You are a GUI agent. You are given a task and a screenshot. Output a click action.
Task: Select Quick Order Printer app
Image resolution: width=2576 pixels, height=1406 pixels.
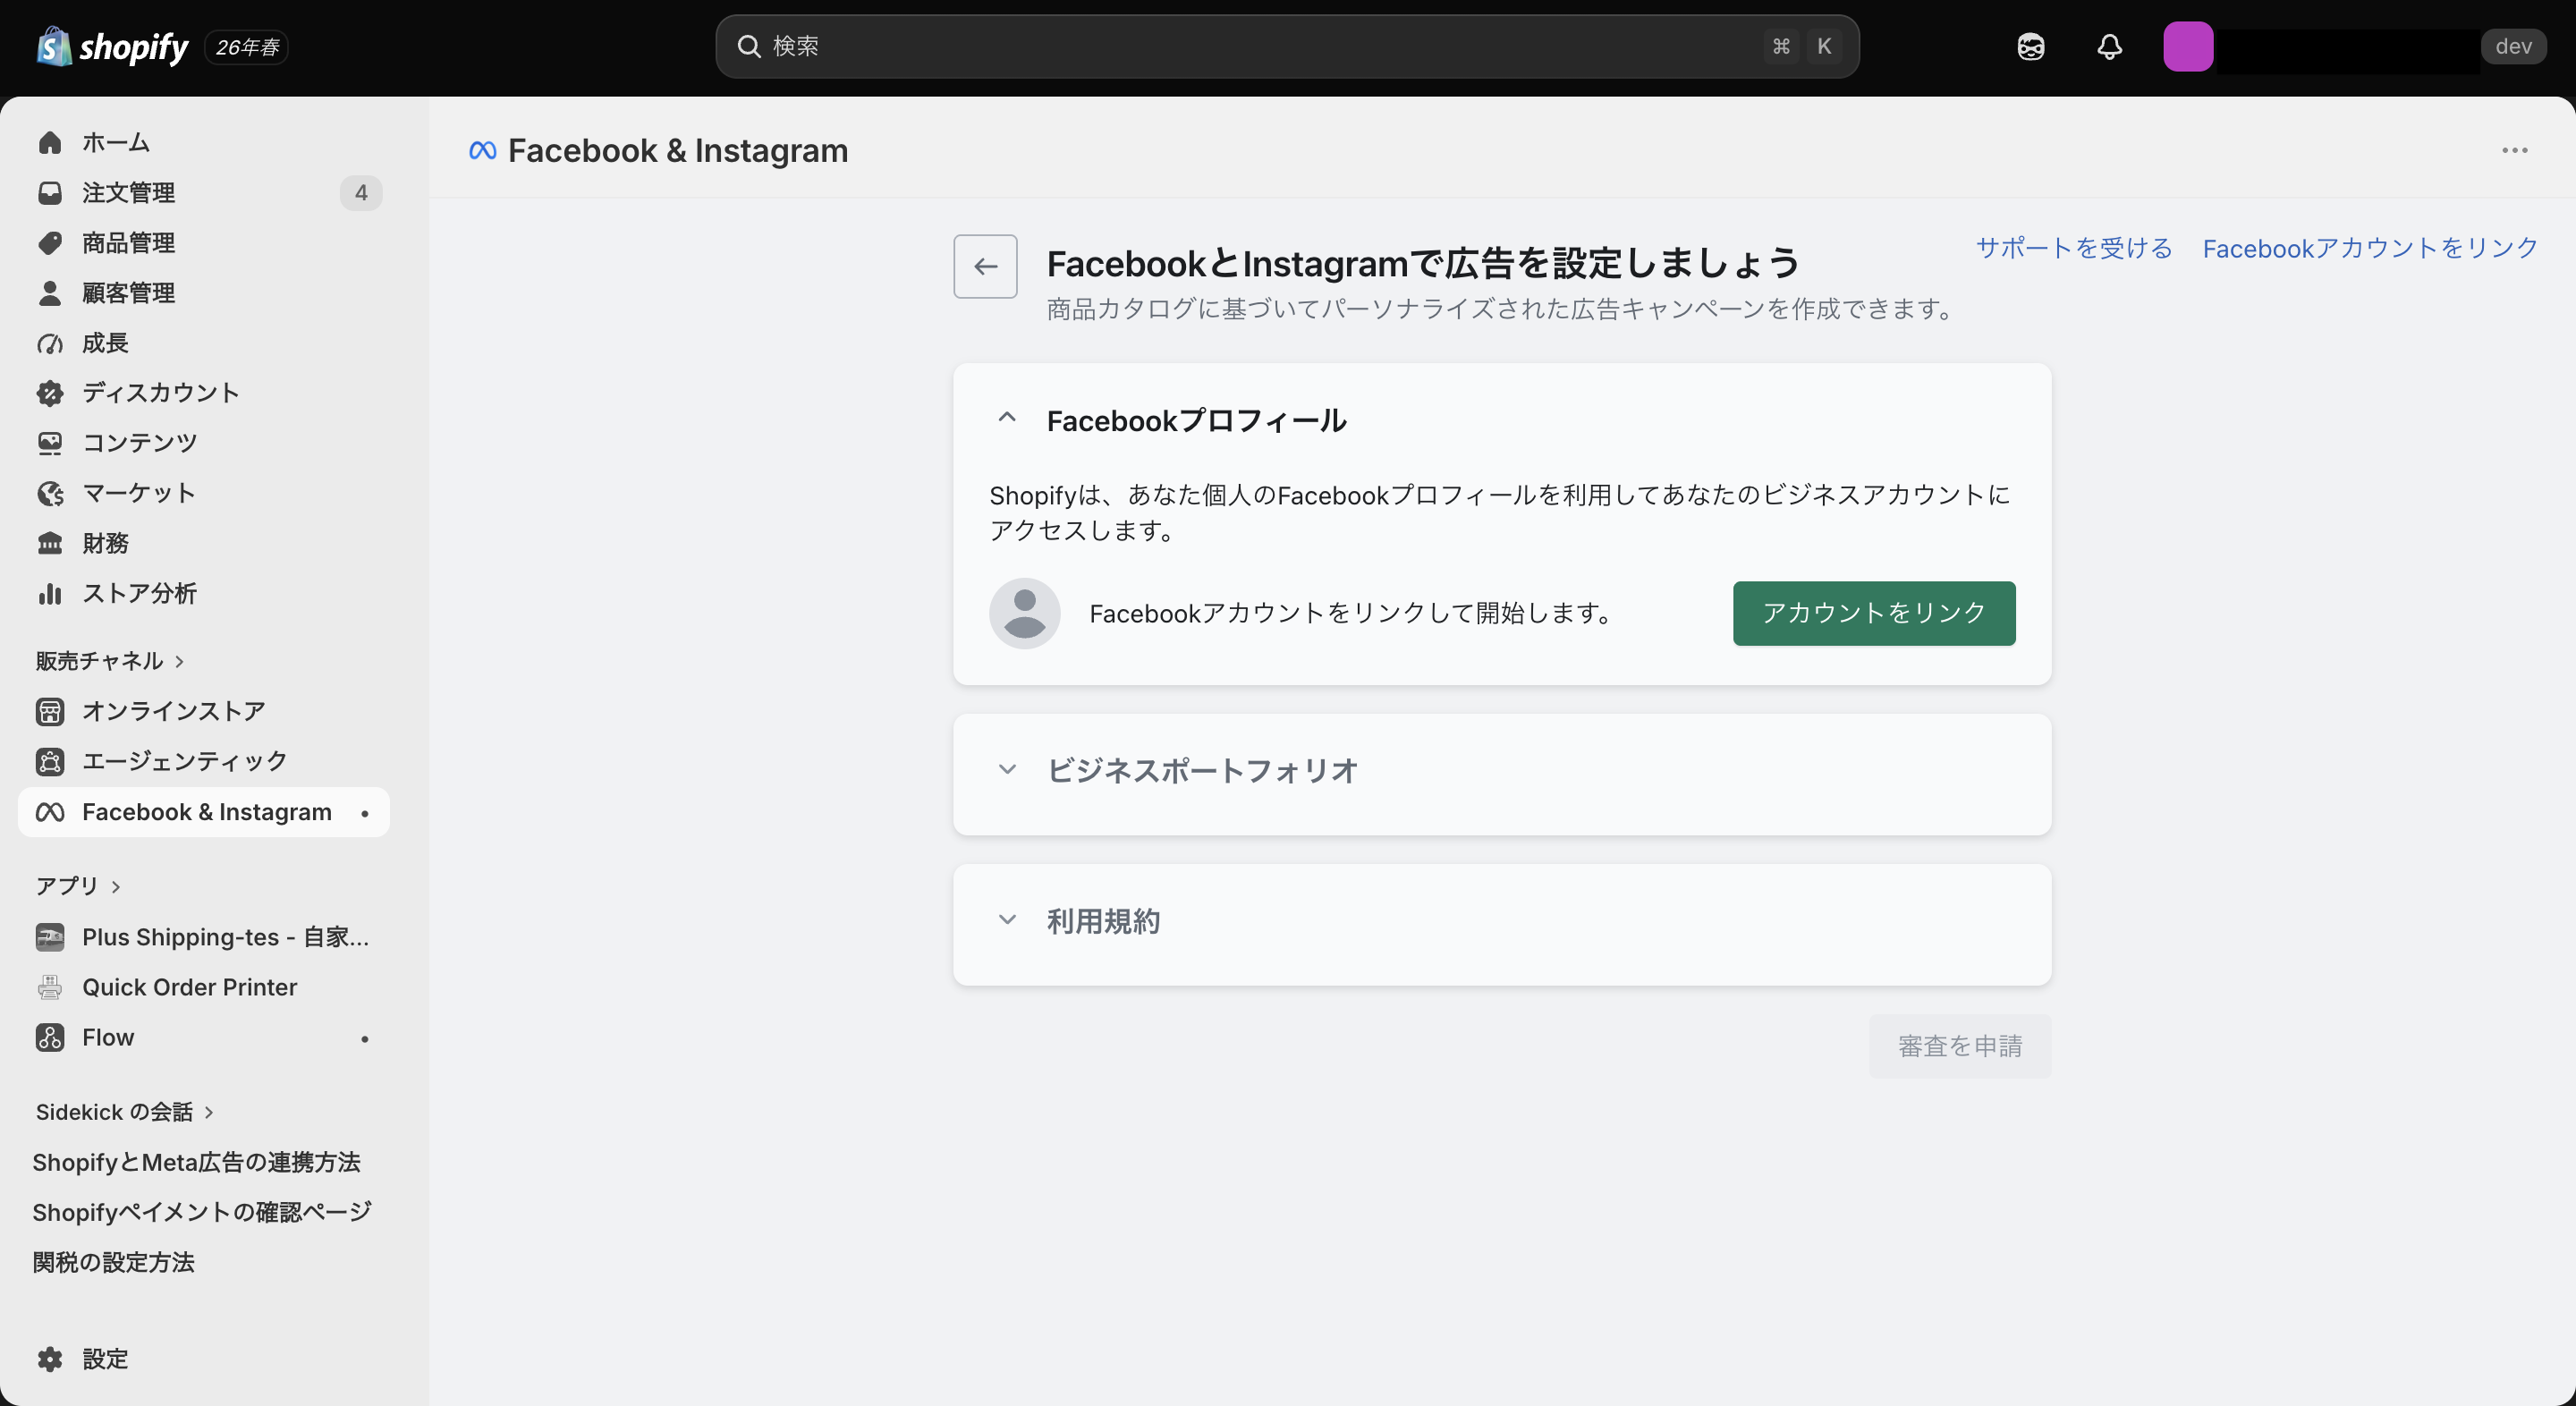[204, 987]
